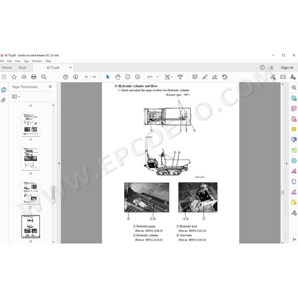This screenshot has height=298, width=298.
Task: Click the share link icon
Action: coord(273,77)
